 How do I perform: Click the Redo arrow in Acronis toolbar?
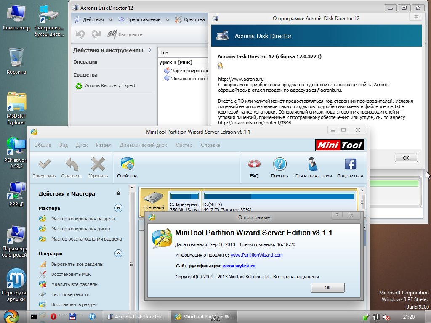pyautogui.click(x=96, y=34)
